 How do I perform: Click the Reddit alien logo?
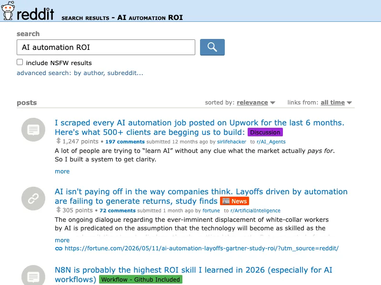coord(8,10)
